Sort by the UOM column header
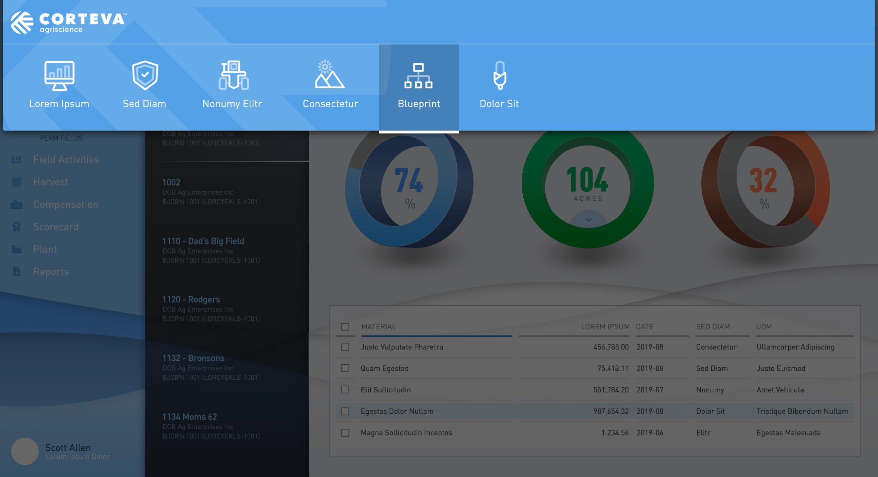878x477 pixels. pyautogui.click(x=764, y=327)
